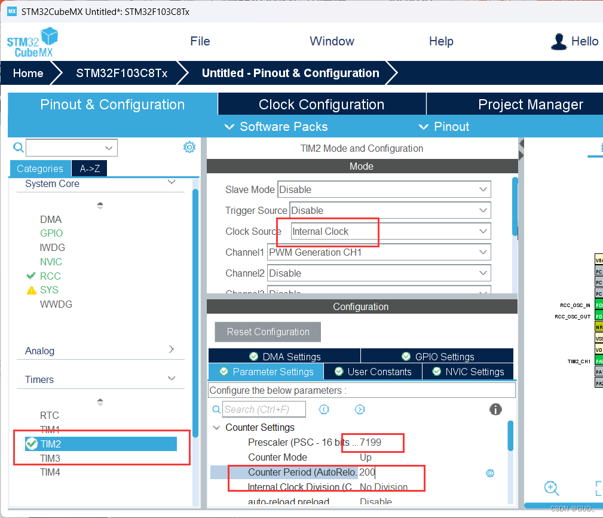Click the STM32F103C8Tx breadcrumb
Viewport: 603px width, 518px height.
point(121,73)
